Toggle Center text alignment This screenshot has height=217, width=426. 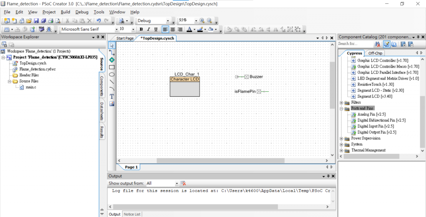(x=173, y=29)
